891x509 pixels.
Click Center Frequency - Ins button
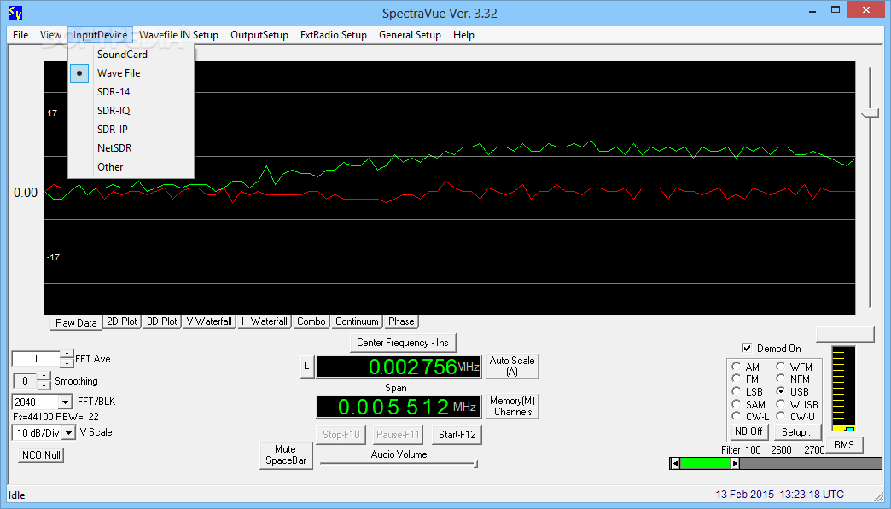403,343
